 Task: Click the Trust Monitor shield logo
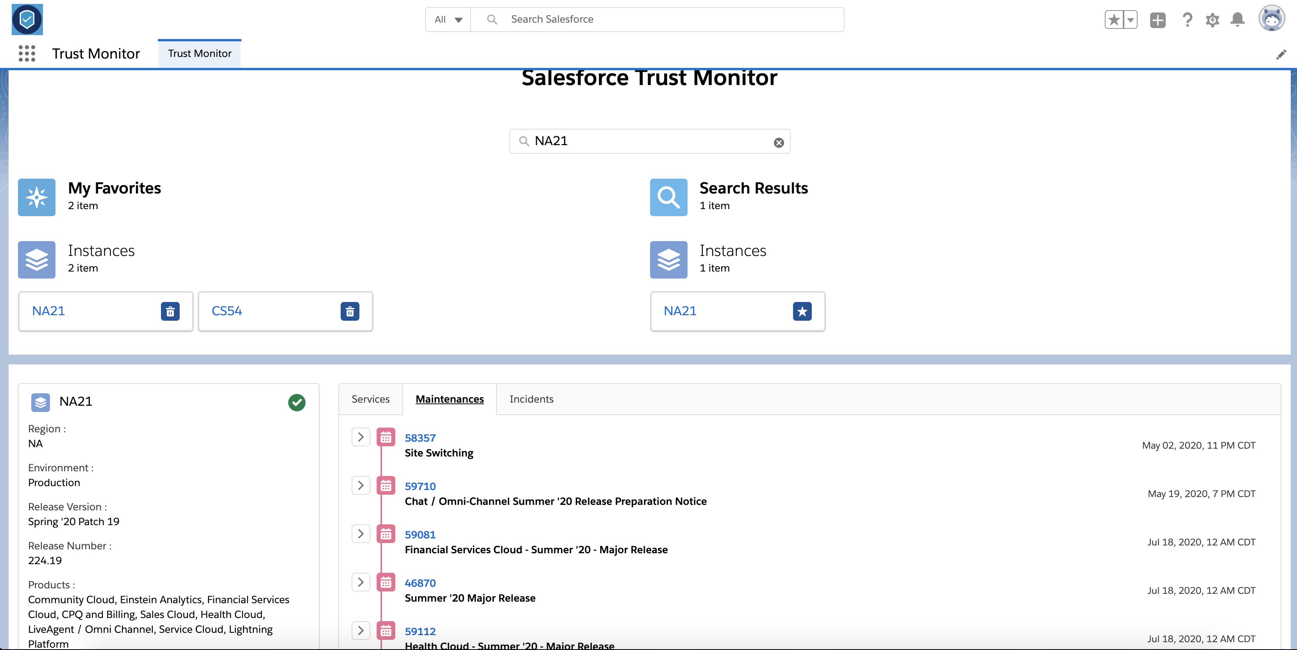27,20
